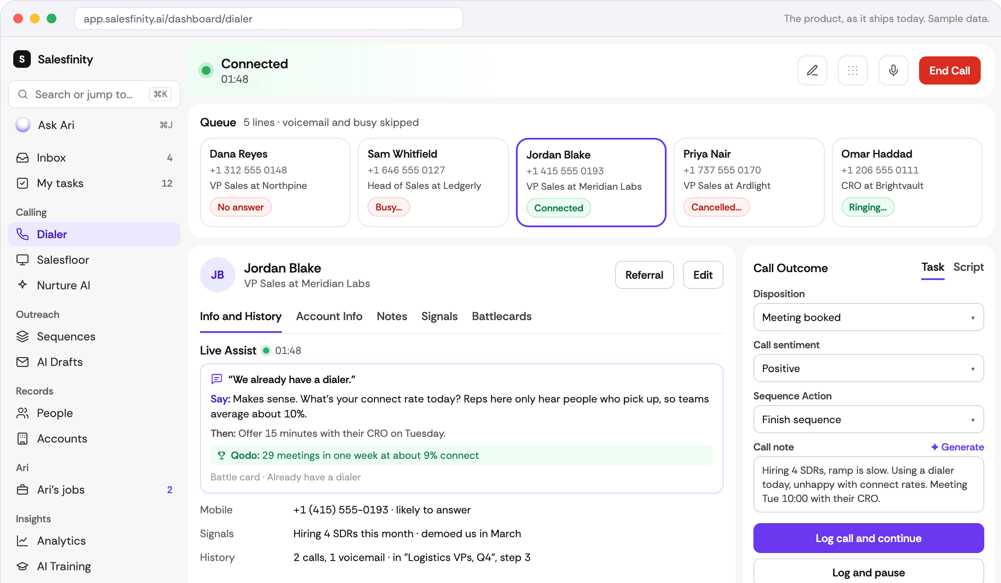End the current call

tap(949, 70)
